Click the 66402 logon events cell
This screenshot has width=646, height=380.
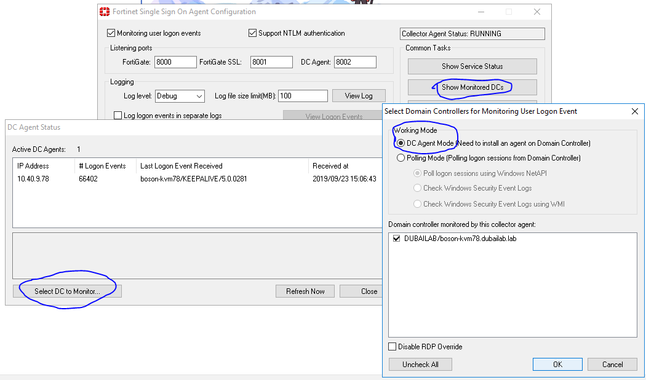[x=88, y=179]
